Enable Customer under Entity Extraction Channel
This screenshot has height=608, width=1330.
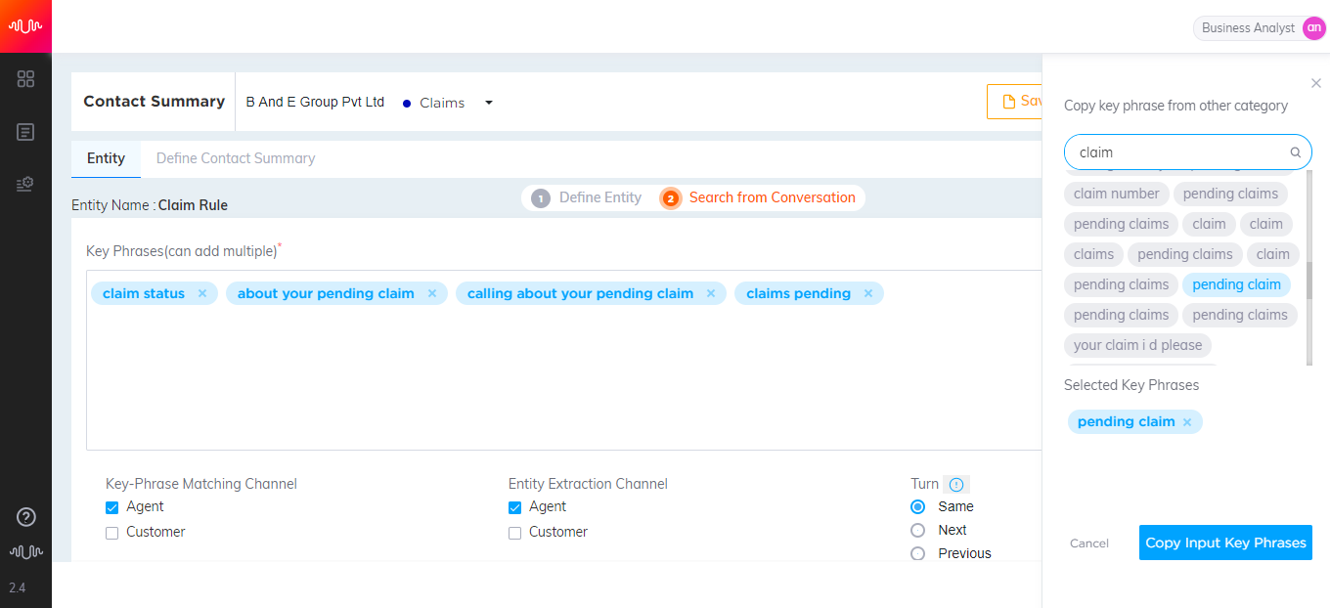[515, 533]
